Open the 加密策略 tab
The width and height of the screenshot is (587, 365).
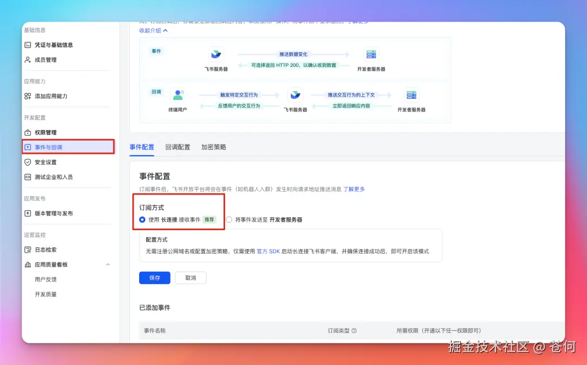point(214,146)
